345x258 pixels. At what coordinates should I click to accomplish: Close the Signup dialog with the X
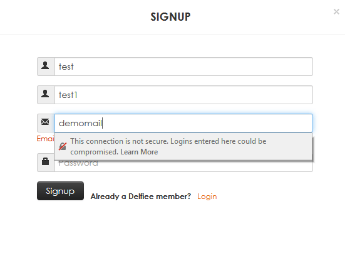pyautogui.click(x=336, y=12)
